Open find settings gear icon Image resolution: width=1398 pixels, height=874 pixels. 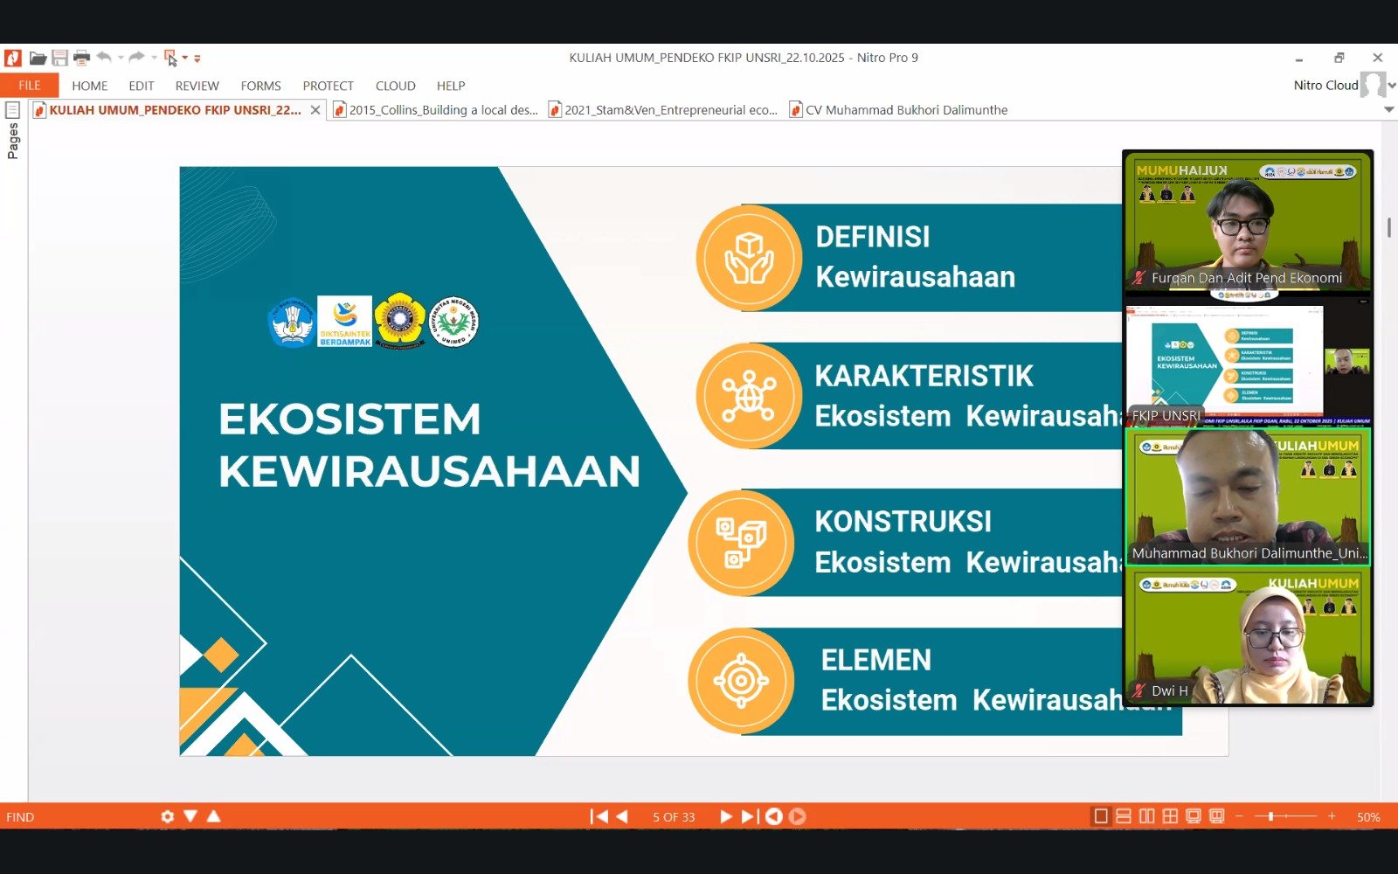pyautogui.click(x=168, y=816)
